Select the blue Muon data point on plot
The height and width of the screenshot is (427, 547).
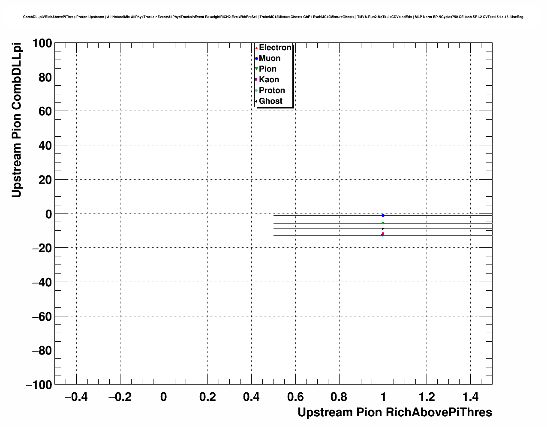tap(383, 215)
